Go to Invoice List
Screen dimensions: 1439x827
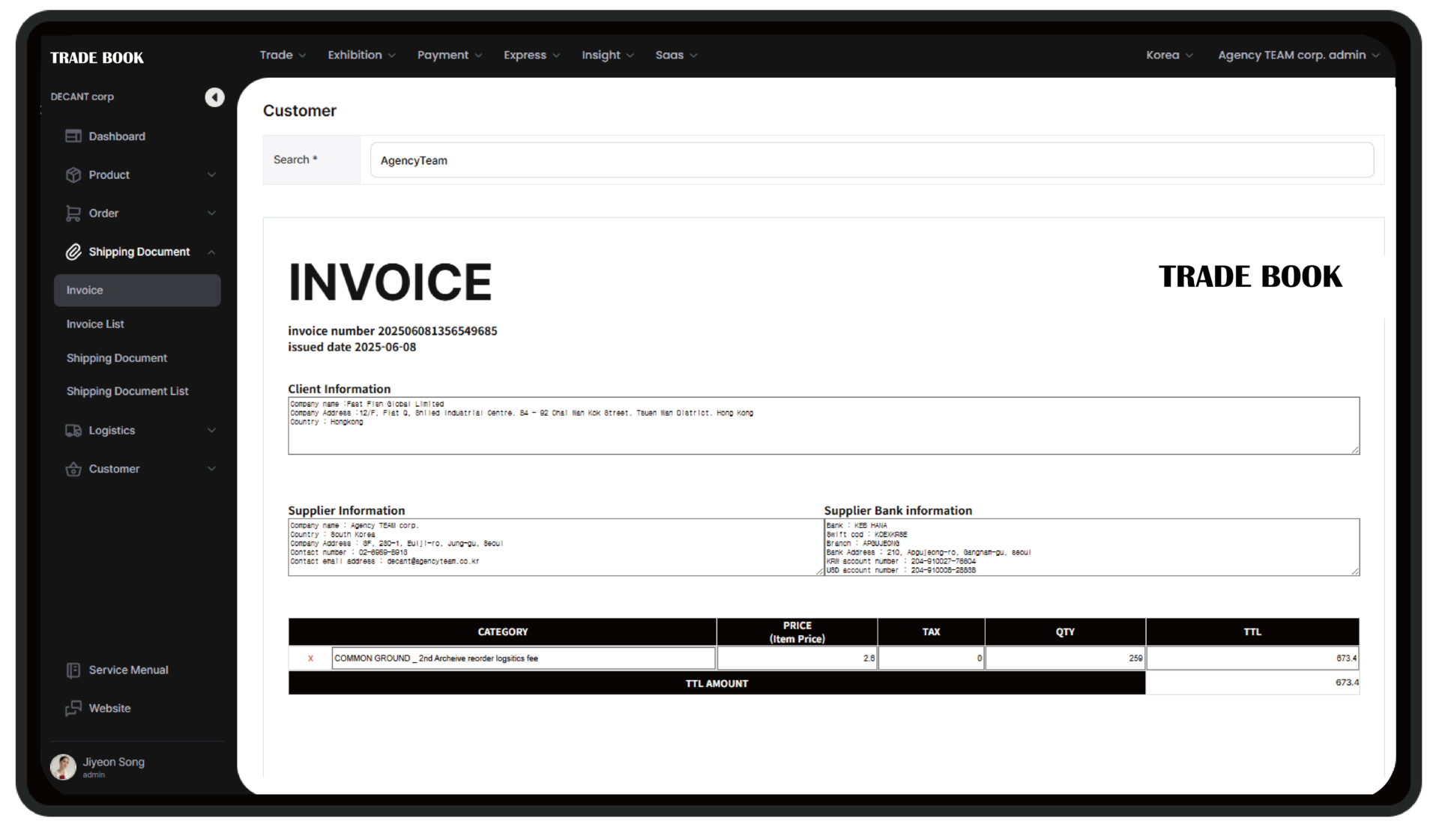(x=95, y=324)
